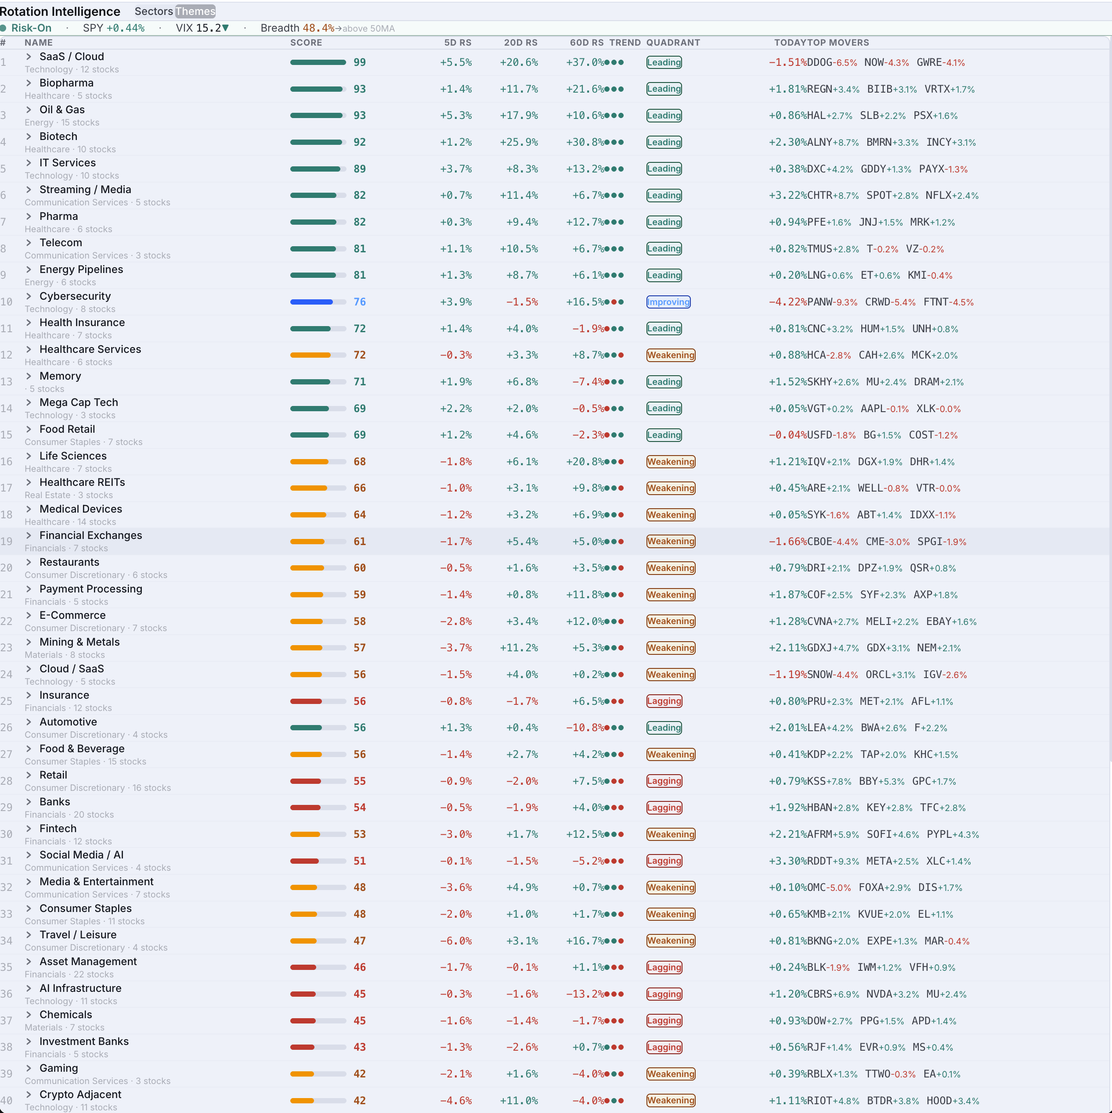Click the DDOG top mover ticker
The image size is (1112, 1113).
coord(820,62)
